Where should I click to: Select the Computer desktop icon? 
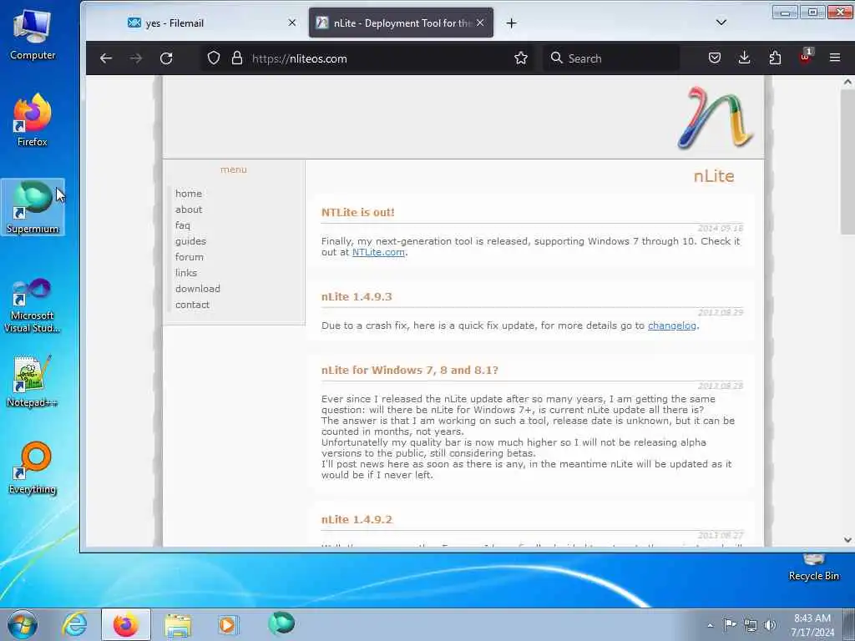coord(33,34)
